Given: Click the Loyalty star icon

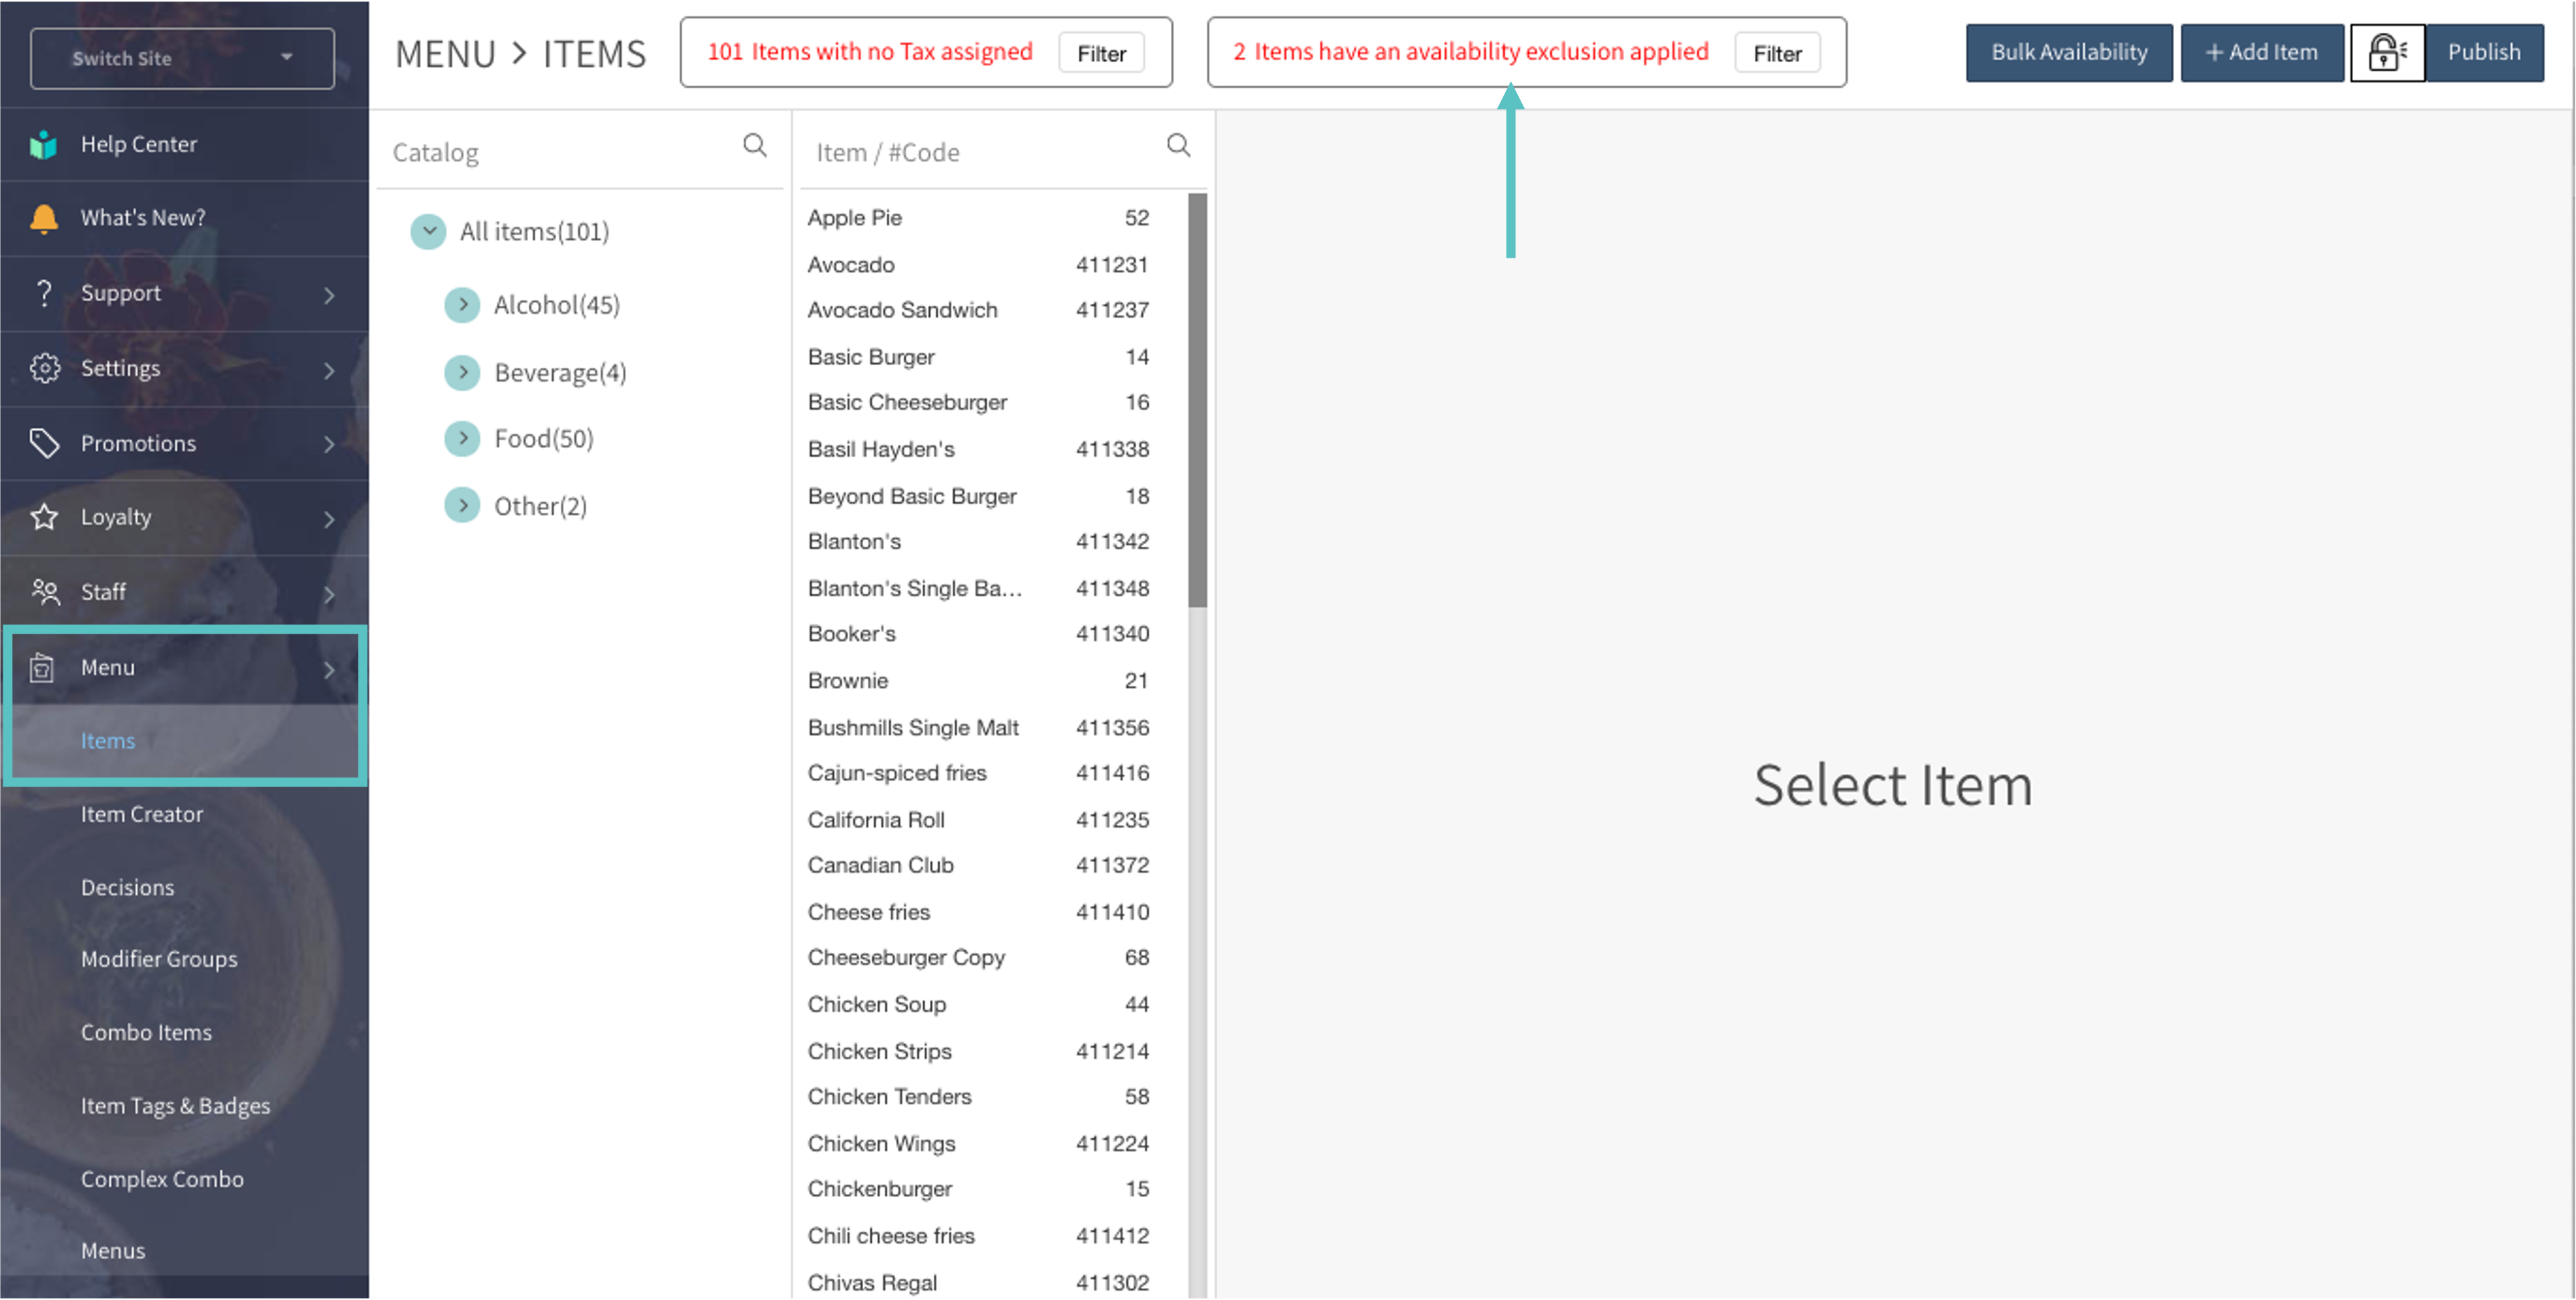Looking at the screenshot, I should coord(44,517).
